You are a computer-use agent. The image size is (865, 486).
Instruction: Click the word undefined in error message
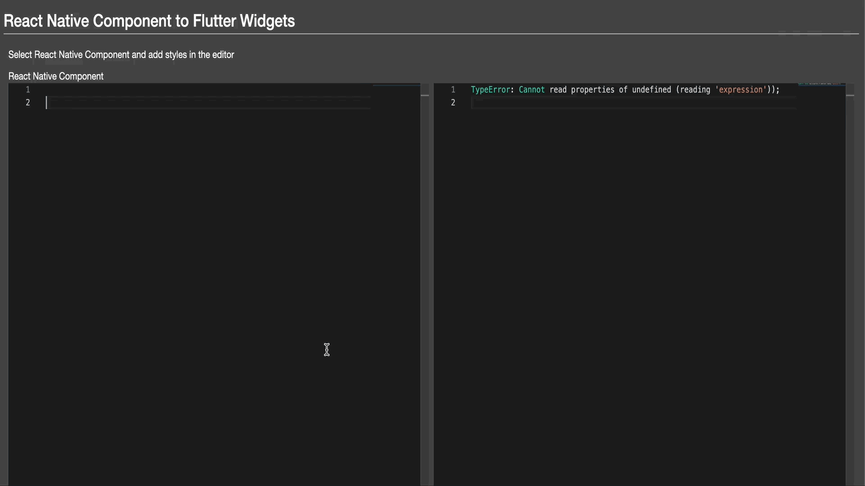click(x=651, y=90)
